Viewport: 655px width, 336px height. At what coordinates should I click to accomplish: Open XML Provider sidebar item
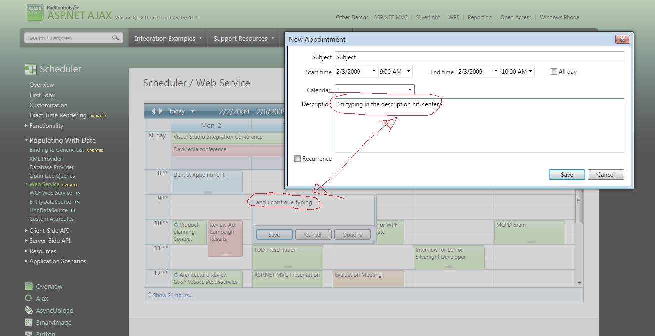pyautogui.click(x=46, y=159)
